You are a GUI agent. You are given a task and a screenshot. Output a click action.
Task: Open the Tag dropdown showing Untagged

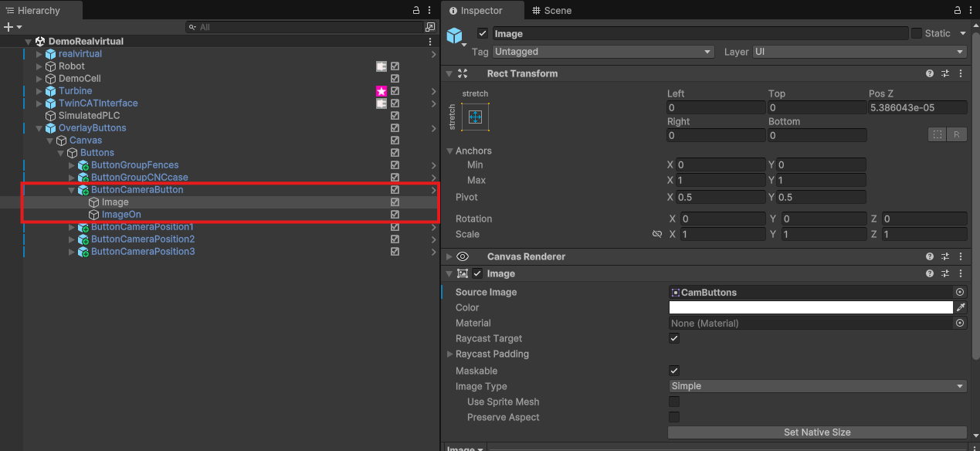[x=603, y=52]
